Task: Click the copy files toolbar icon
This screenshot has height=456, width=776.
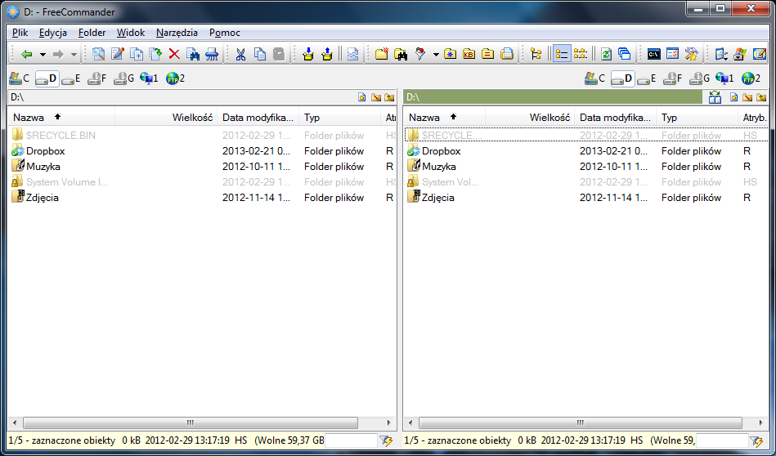Action: (x=136, y=54)
